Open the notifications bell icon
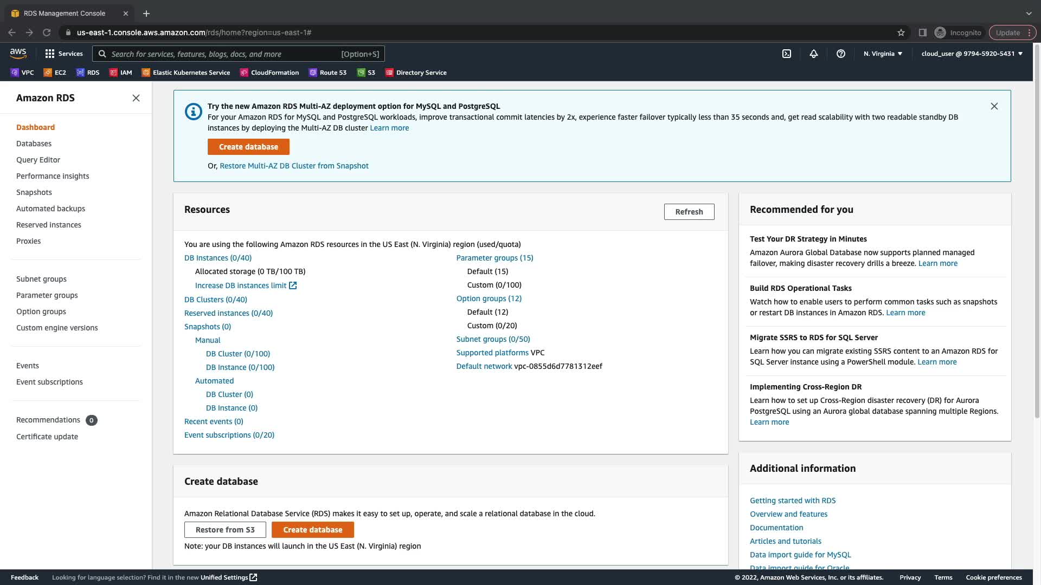 813,54
